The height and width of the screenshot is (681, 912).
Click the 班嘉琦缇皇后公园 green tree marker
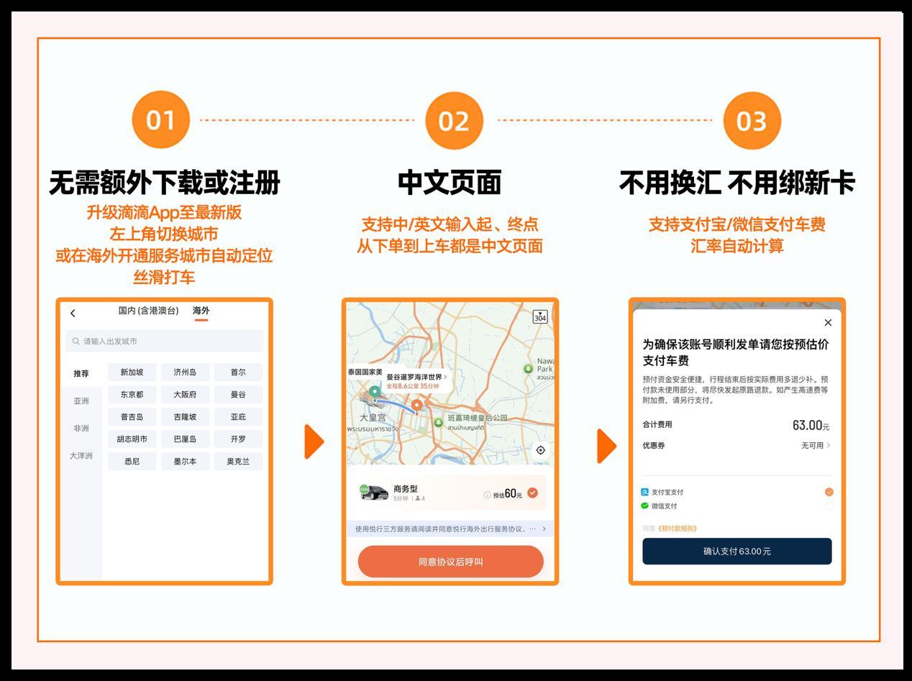click(x=438, y=422)
